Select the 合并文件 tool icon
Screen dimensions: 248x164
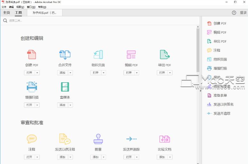click(x=65, y=55)
